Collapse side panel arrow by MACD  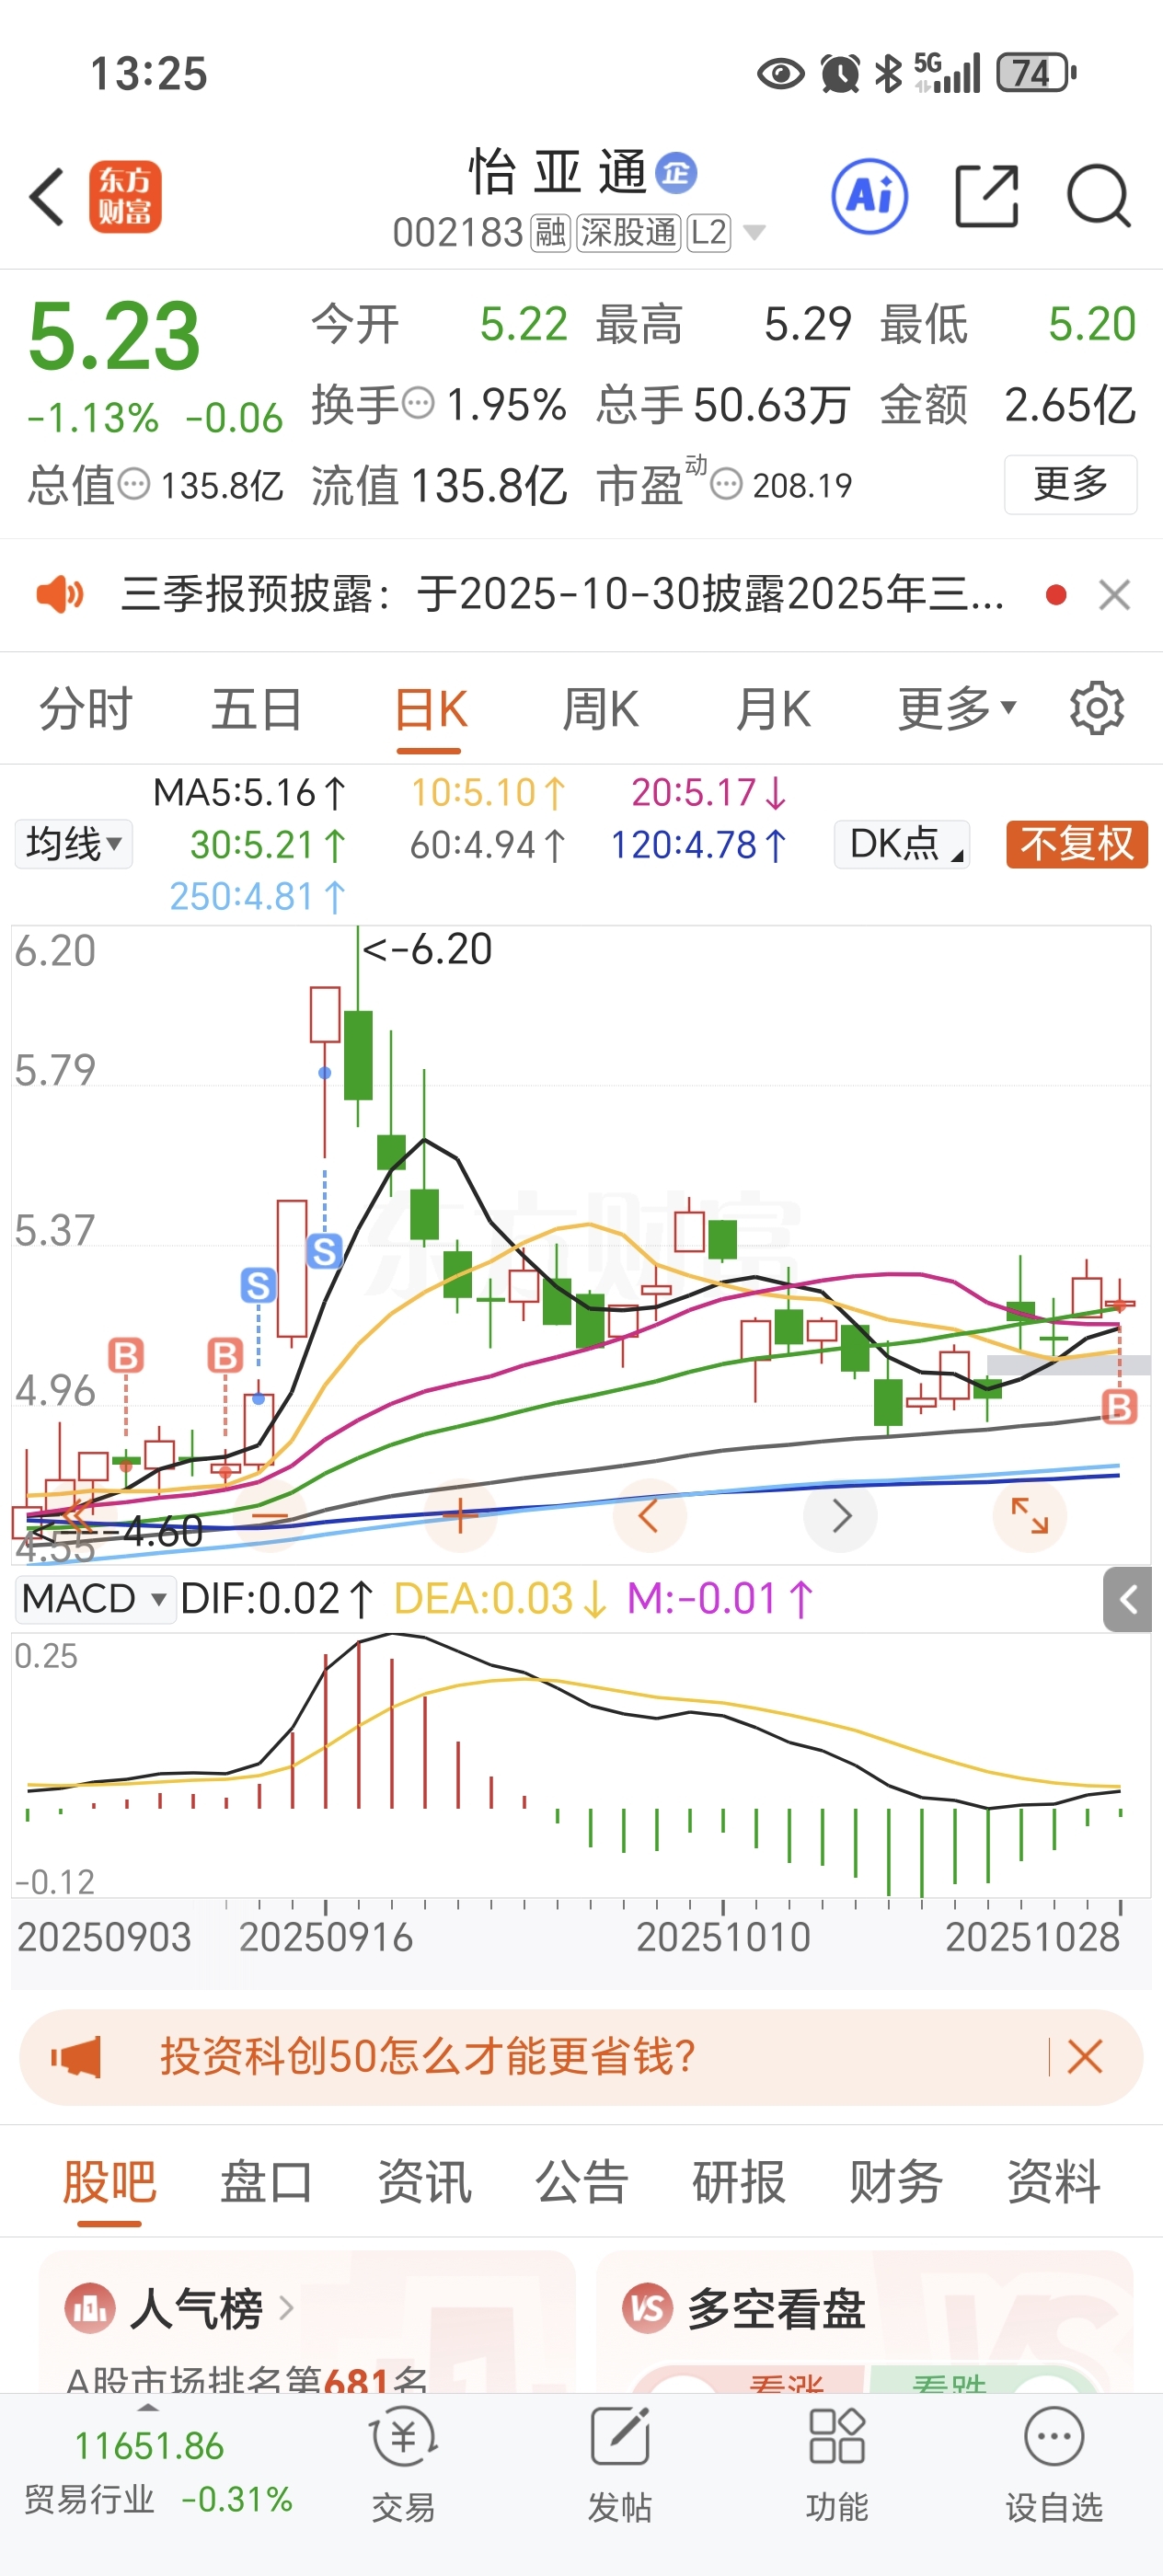tap(1128, 1600)
